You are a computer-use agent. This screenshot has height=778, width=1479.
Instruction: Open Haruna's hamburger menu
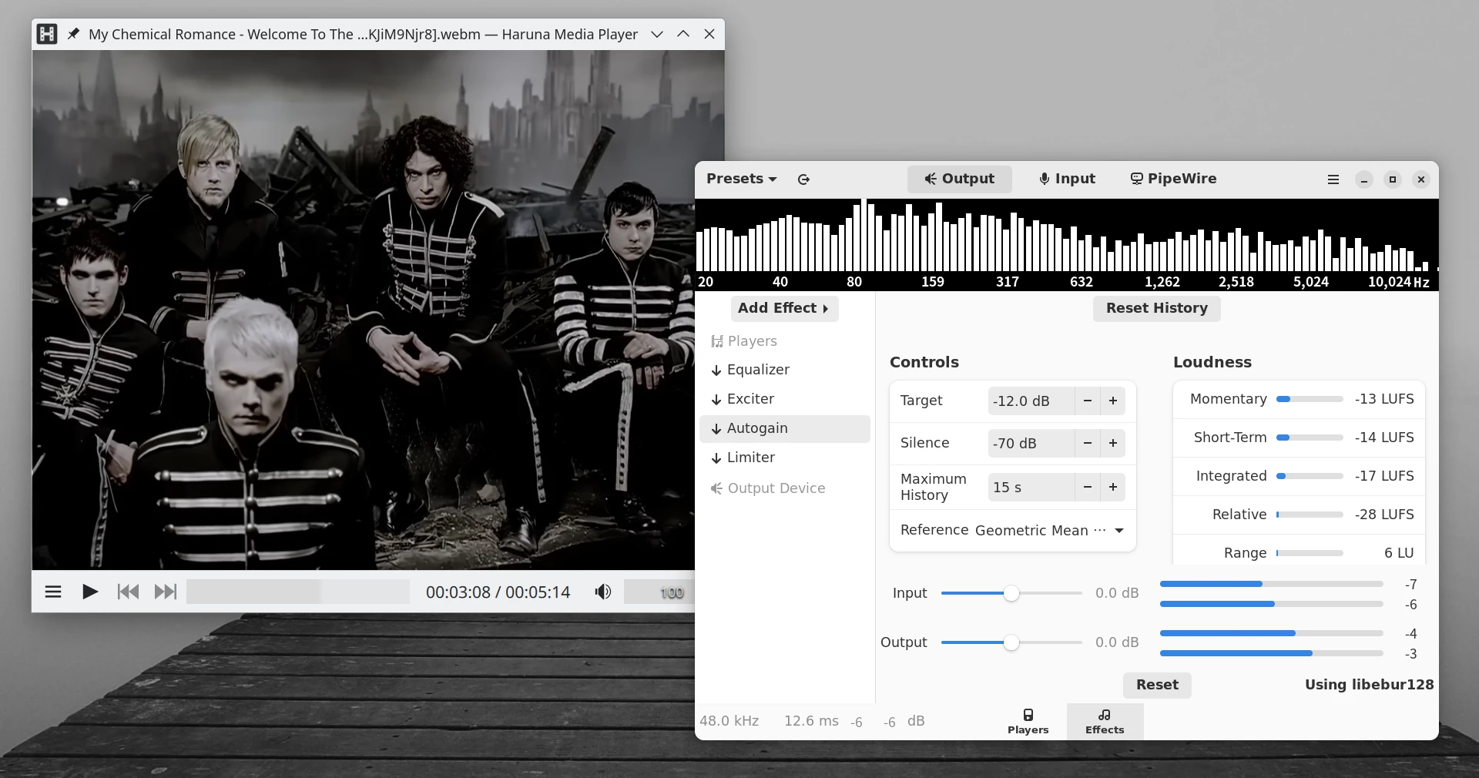click(x=53, y=592)
